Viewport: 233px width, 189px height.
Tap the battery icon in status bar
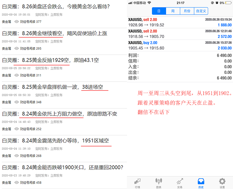click(228, 3)
